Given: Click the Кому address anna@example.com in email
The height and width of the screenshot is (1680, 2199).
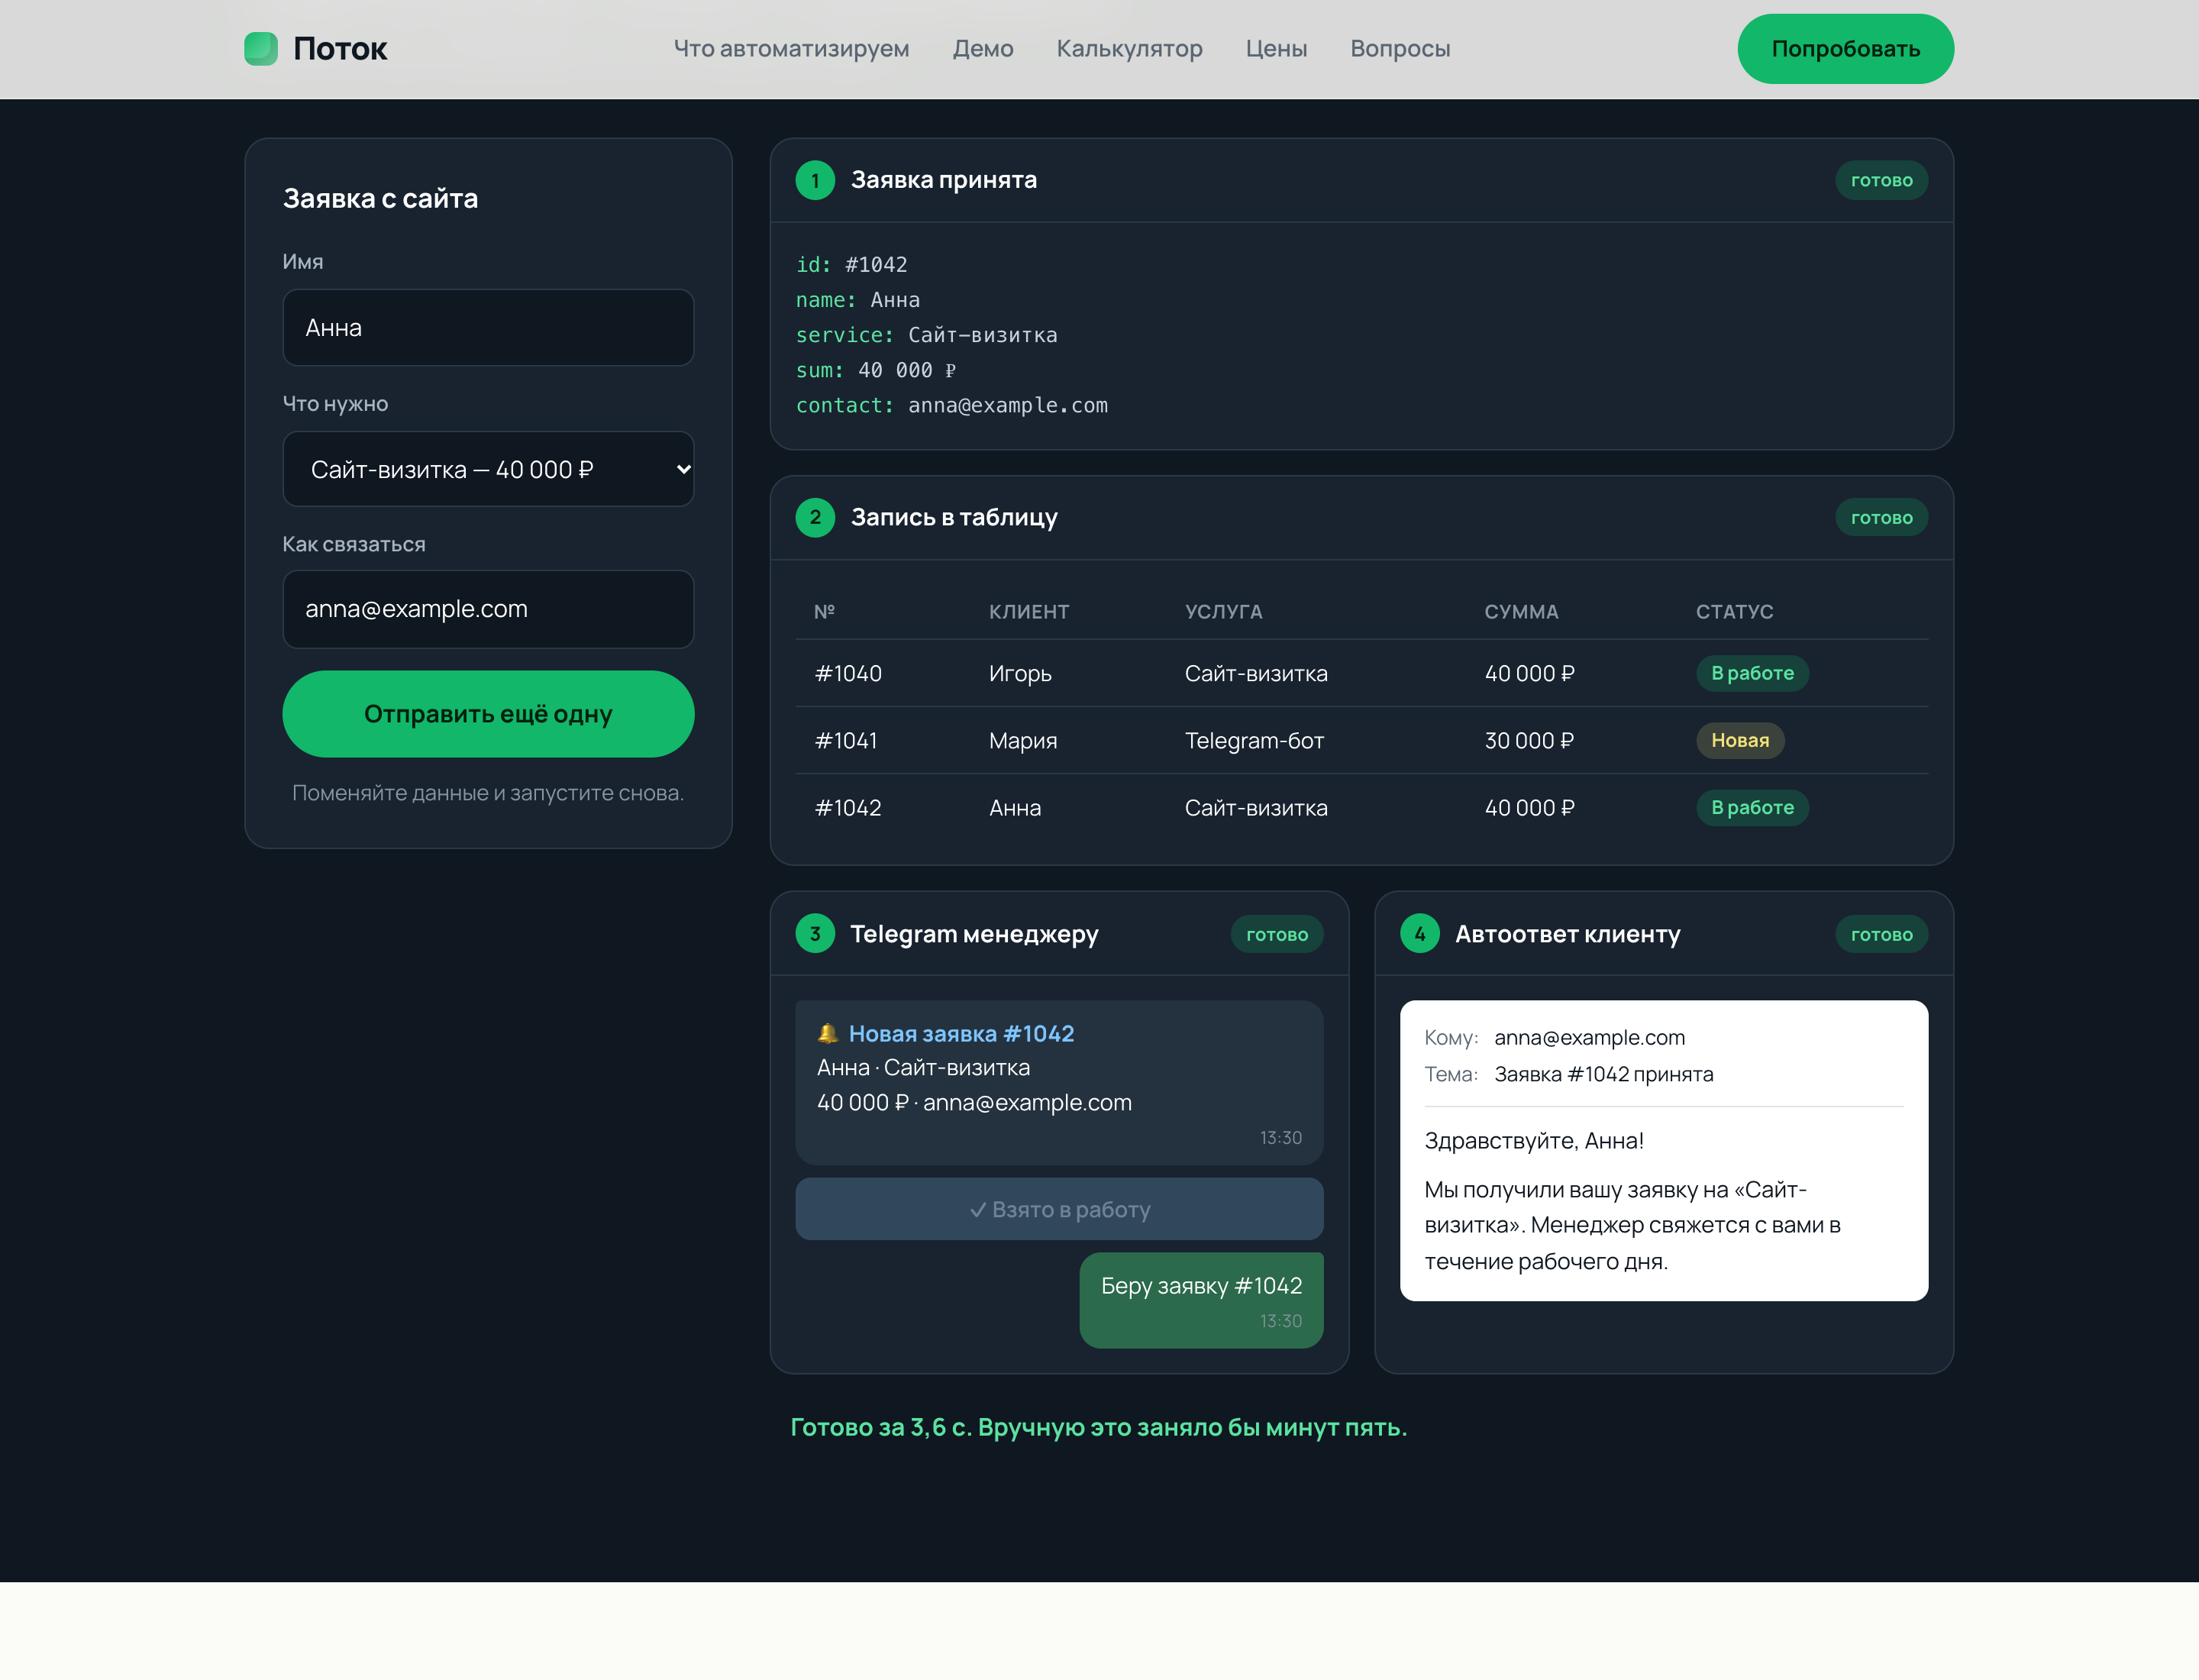Looking at the screenshot, I should 1589,1037.
